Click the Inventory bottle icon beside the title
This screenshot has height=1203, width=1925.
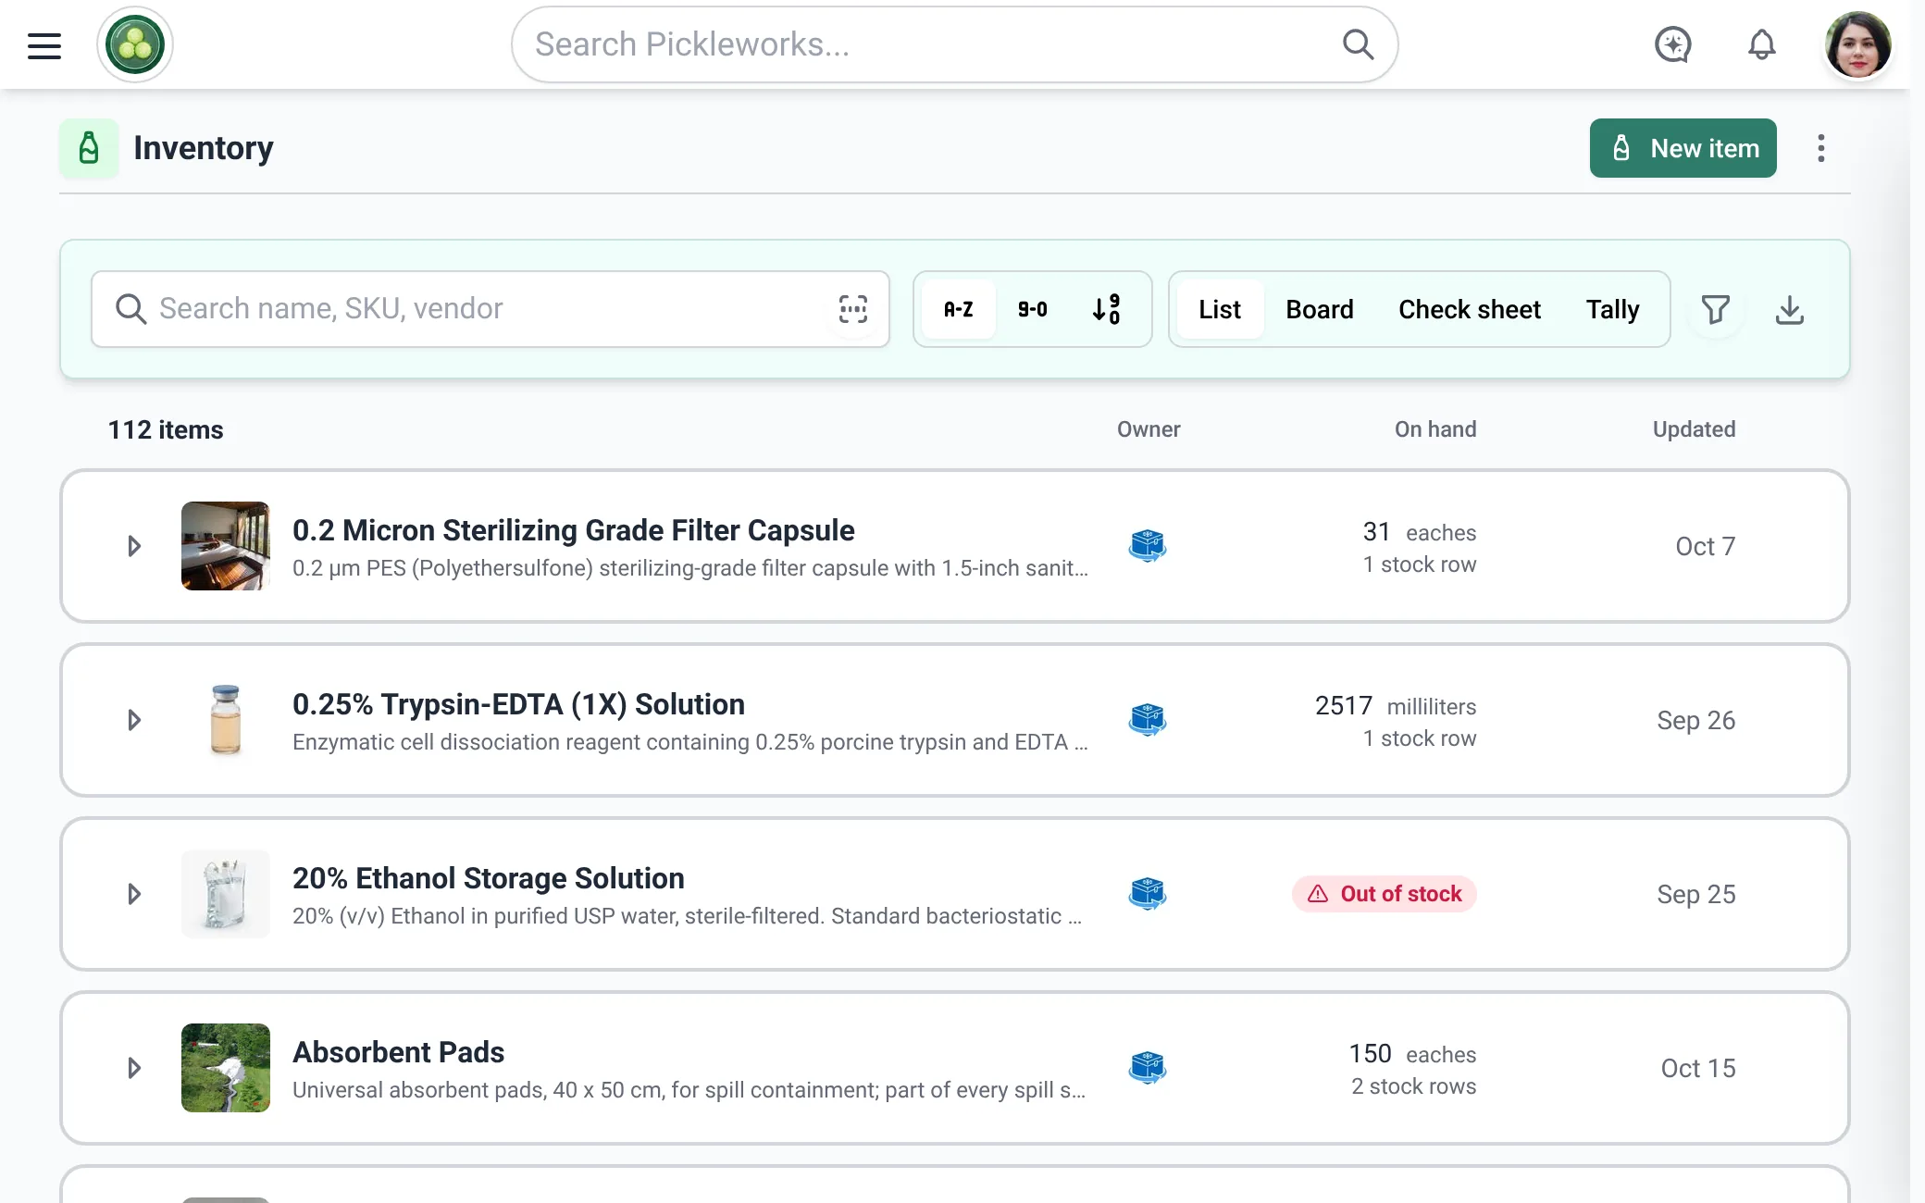(x=89, y=148)
